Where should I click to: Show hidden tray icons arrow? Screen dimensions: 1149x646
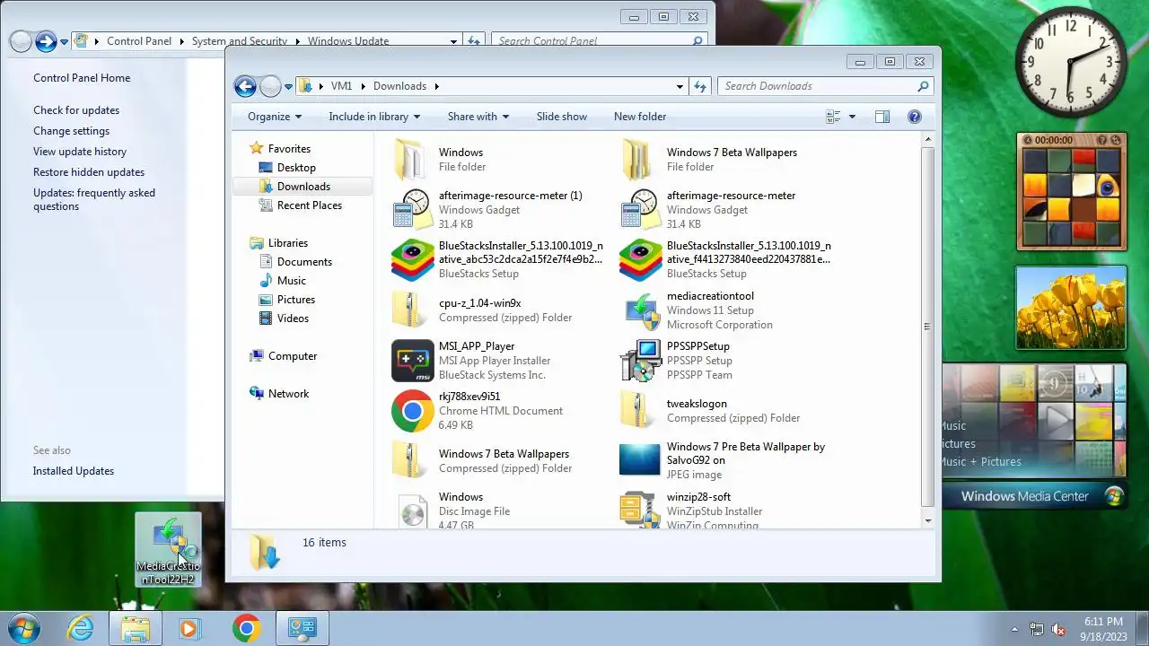coord(1015,629)
